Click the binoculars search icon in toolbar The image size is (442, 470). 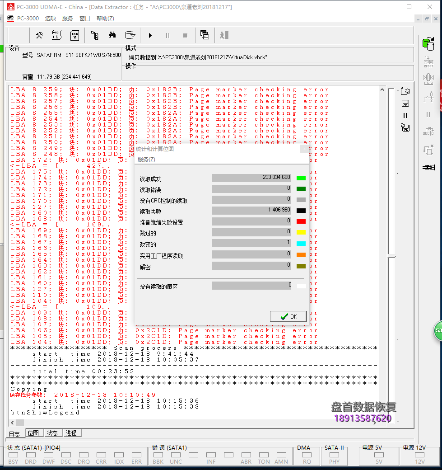(112, 35)
